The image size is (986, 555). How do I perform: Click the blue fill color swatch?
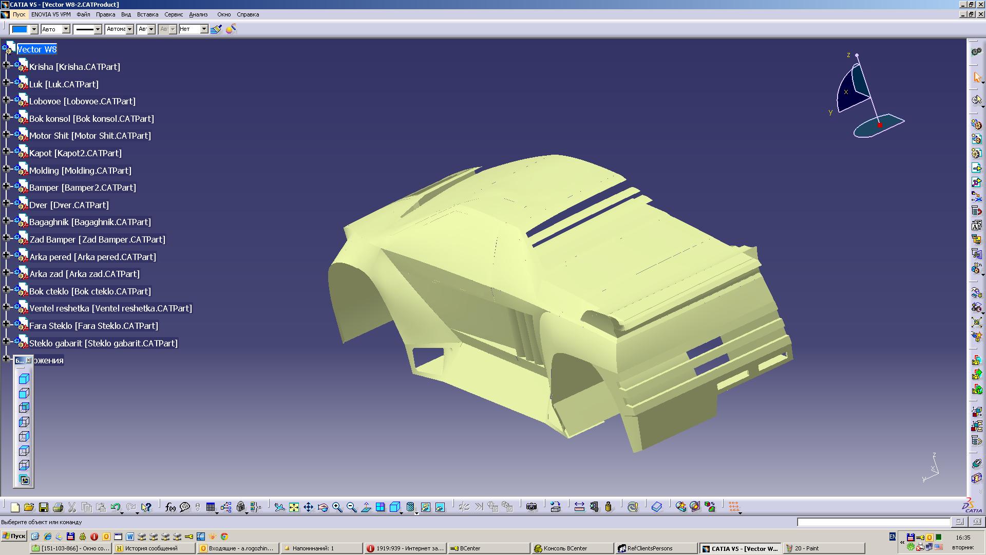pyautogui.click(x=20, y=29)
